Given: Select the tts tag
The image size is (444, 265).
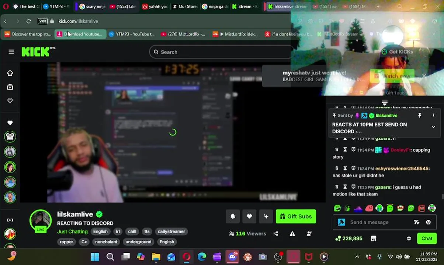Looking at the screenshot, I should (x=147, y=232).
